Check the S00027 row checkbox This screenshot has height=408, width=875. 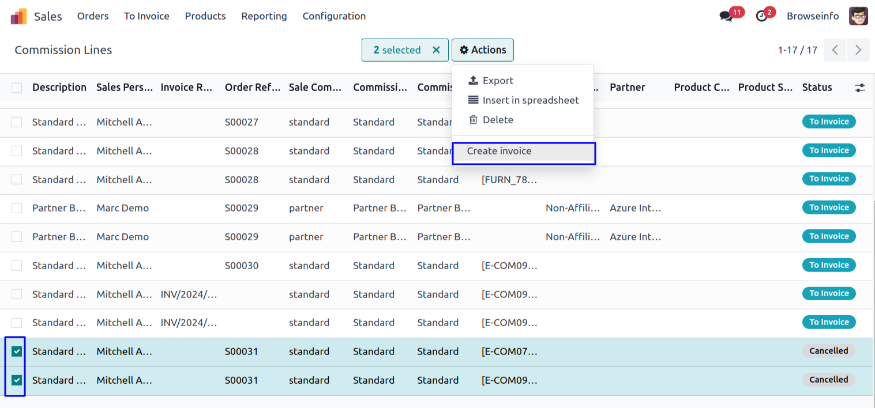coord(17,122)
